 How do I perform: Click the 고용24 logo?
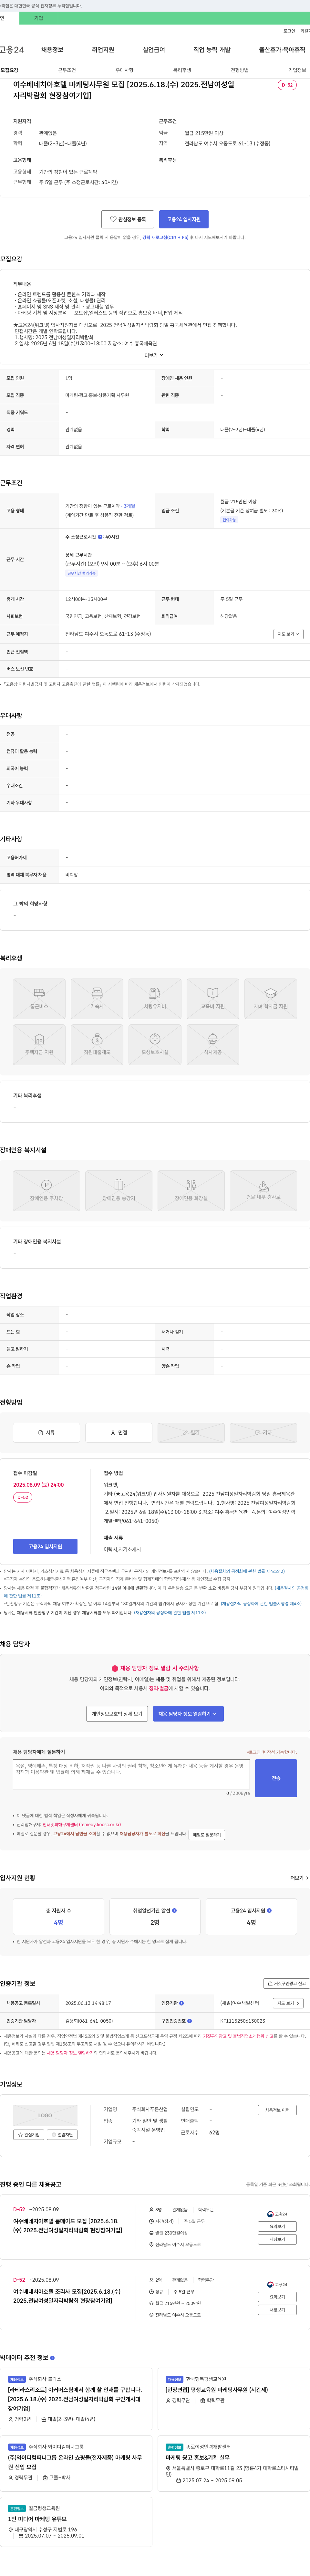coord(12,50)
